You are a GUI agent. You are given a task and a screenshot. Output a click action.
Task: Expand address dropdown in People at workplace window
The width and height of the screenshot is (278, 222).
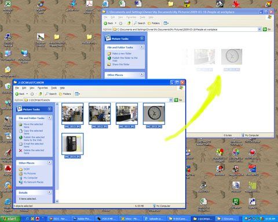coord(259,29)
